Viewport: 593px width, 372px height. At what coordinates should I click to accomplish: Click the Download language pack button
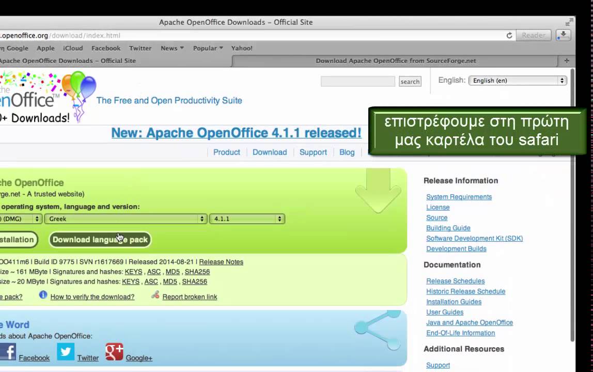[100, 240]
